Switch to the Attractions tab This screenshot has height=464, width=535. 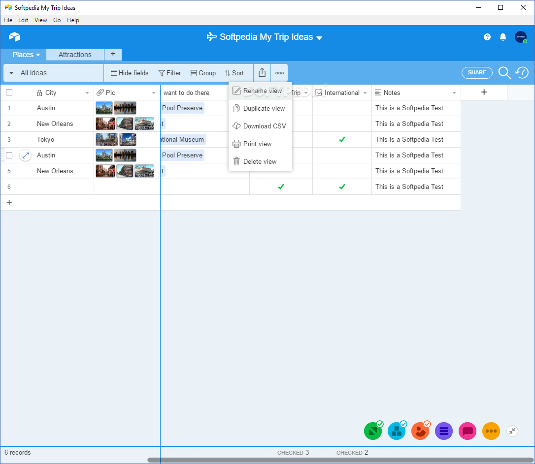(75, 55)
